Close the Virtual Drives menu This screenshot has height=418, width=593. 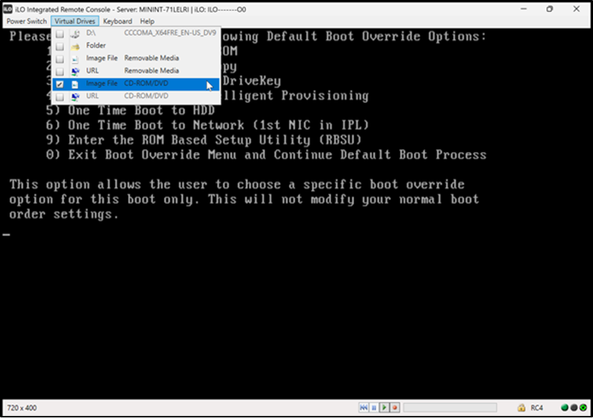[75, 21]
